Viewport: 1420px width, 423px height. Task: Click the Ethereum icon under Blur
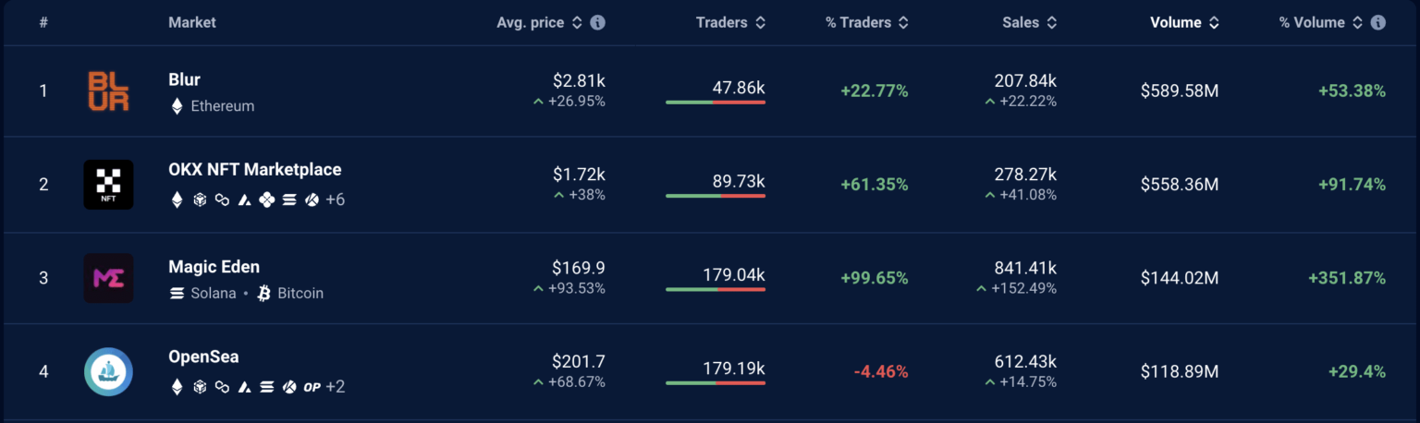pyautogui.click(x=177, y=106)
